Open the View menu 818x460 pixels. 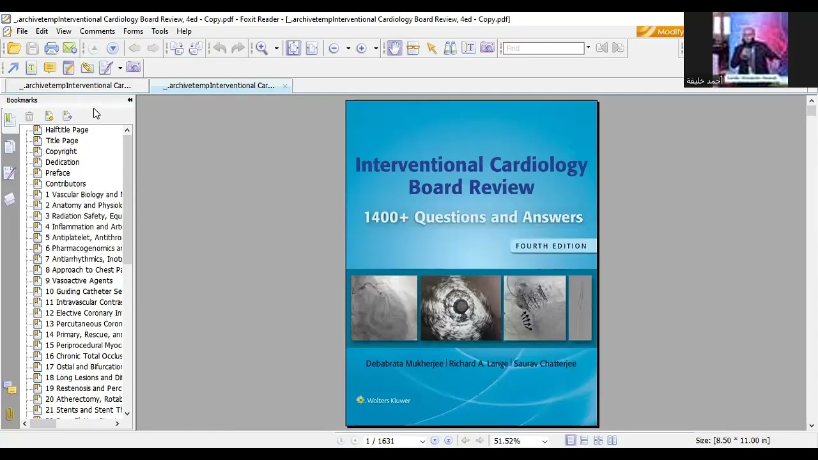click(x=63, y=31)
